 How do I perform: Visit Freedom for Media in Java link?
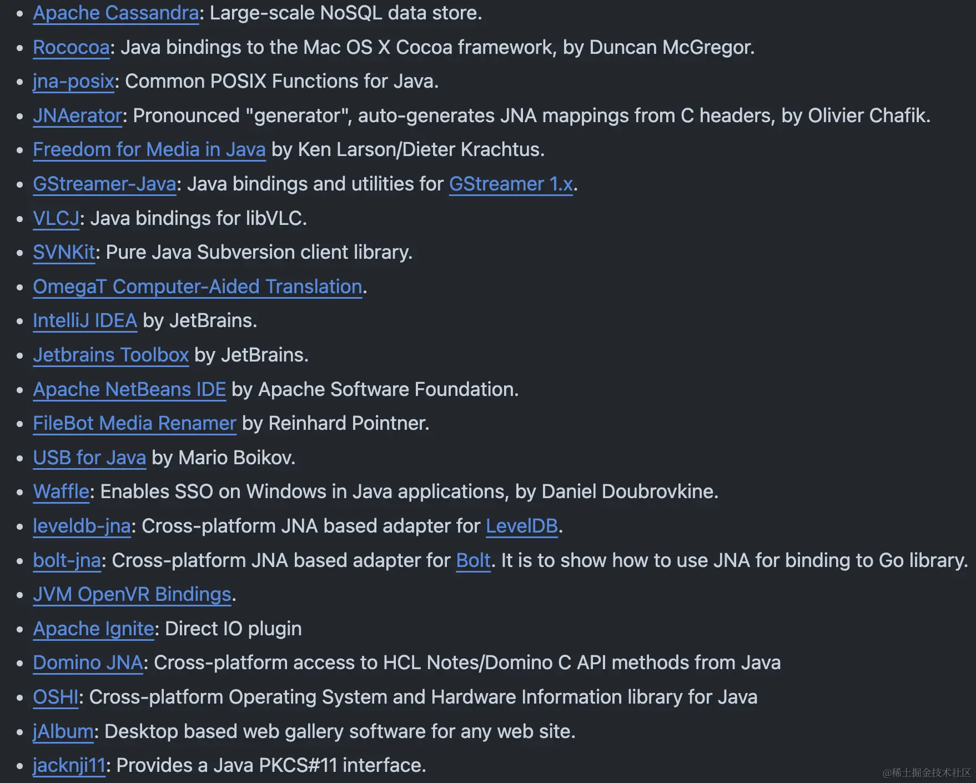(149, 149)
